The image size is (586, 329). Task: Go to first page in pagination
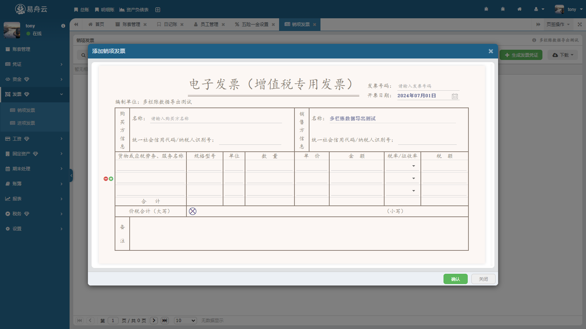tap(79, 321)
